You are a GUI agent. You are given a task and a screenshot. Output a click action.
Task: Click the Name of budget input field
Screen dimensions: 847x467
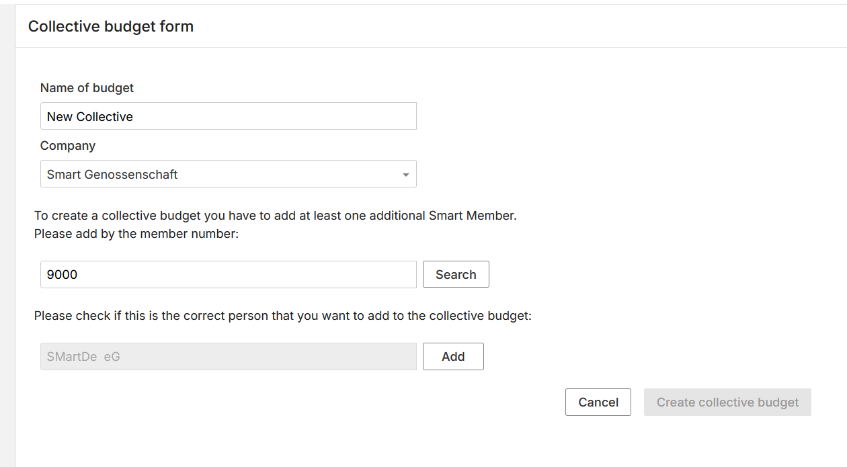pos(229,116)
